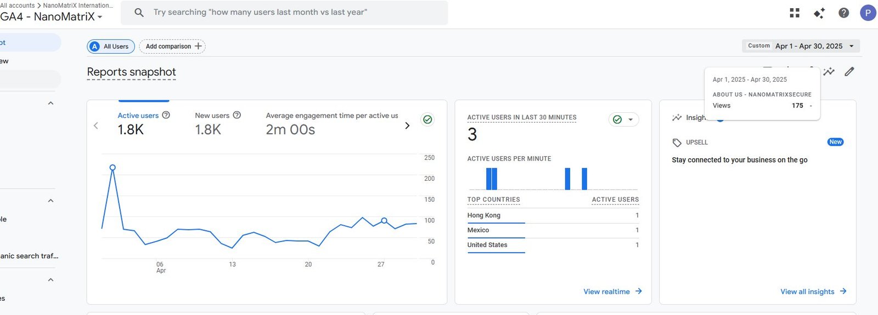Open the date range picker Apr 1 - Apr 30, 2025
Image resolution: width=878 pixels, height=315 pixels.
(801, 46)
